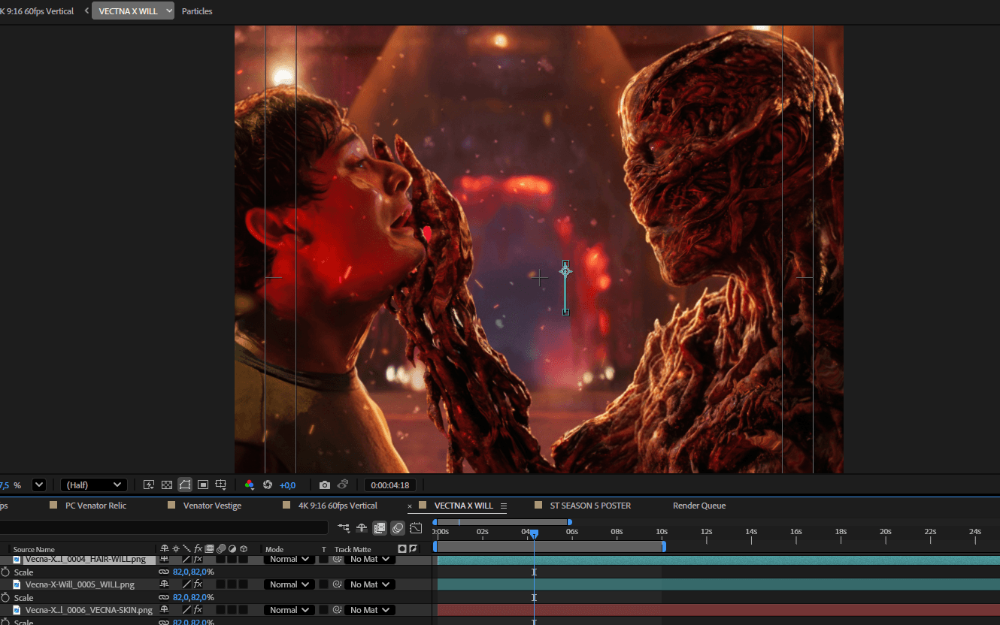
Task: Open the composition mini-flowchart icon
Action: click(344, 528)
